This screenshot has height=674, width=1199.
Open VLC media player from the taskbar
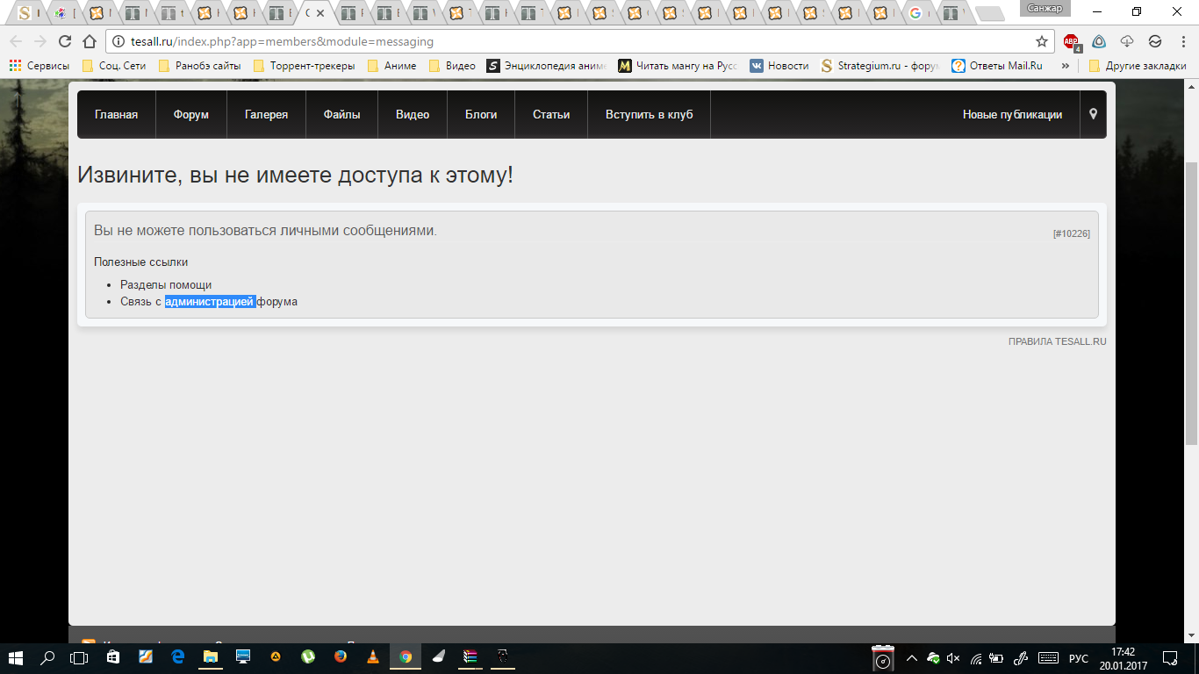pyautogui.click(x=373, y=656)
